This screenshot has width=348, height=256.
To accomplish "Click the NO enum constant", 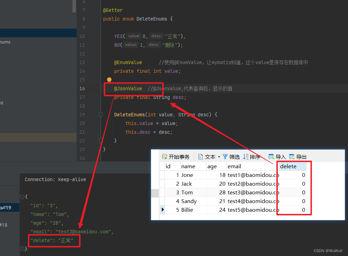I will [117, 45].
